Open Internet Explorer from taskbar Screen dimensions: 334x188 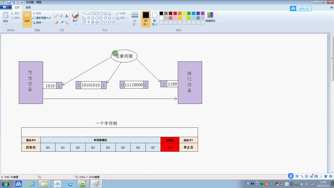[32, 184]
